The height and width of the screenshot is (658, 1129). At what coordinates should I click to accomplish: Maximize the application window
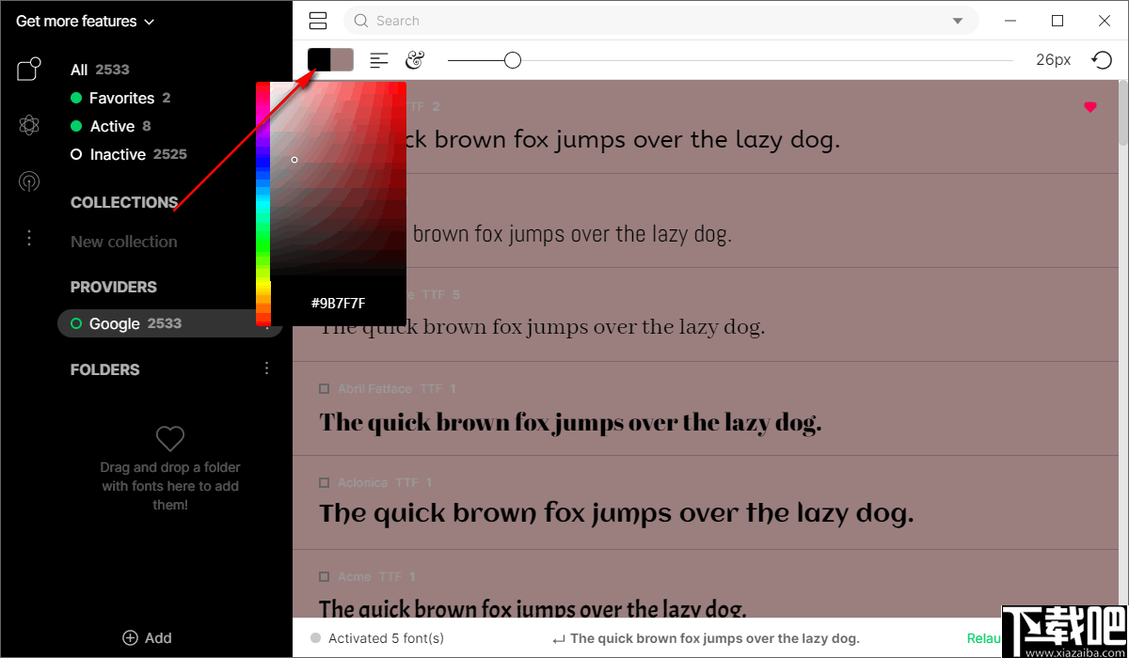[x=1057, y=21]
